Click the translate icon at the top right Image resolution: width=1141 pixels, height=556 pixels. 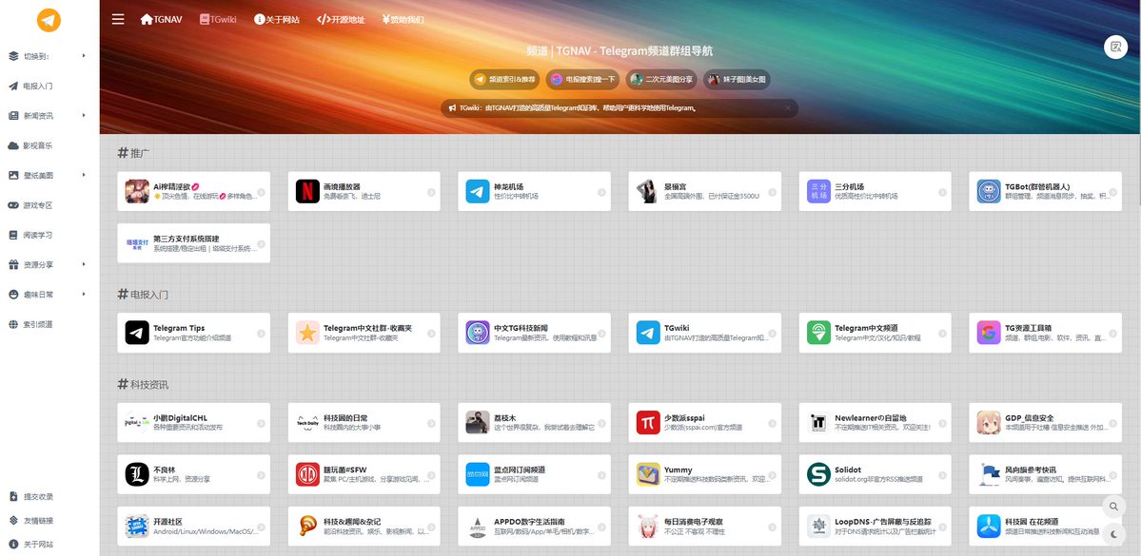pyautogui.click(x=1115, y=47)
